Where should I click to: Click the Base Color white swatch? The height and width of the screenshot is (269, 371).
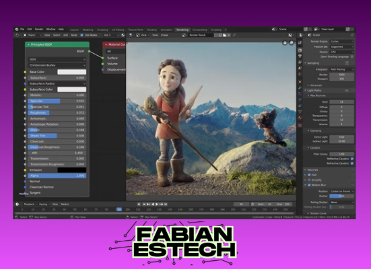(71, 72)
